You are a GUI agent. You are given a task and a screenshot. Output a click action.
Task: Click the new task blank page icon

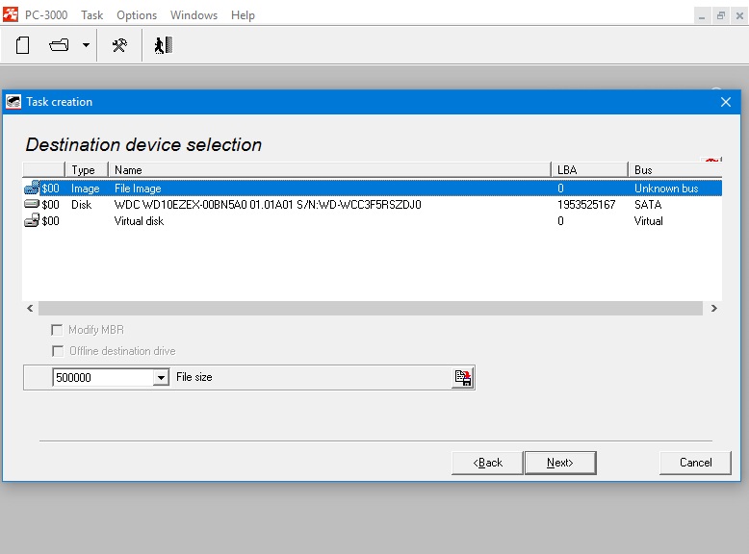point(23,45)
